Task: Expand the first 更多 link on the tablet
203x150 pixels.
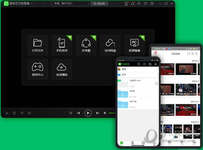Action: [195, 61]
